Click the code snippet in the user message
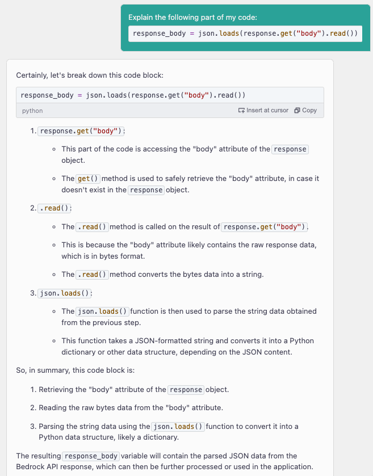This screenshot has width=373, height=476. [x=245, y=33]
